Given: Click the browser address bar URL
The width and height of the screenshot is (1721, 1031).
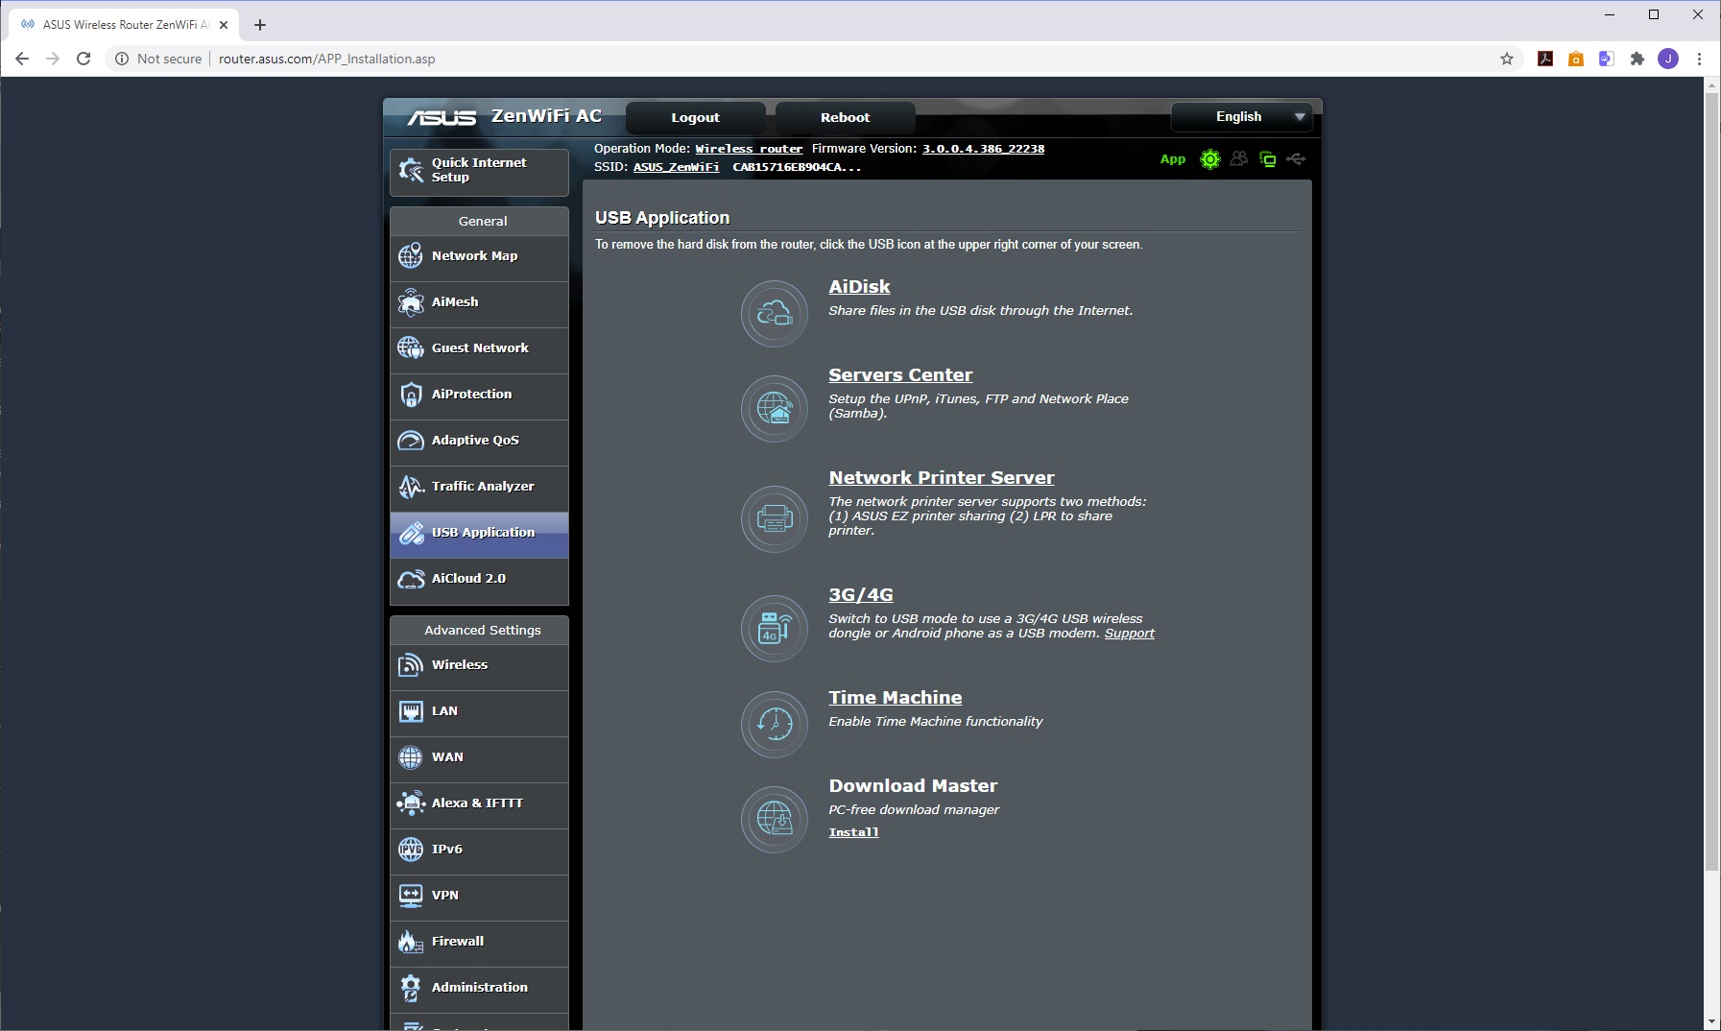Looking at the screenshot, I should pos(326,59).
